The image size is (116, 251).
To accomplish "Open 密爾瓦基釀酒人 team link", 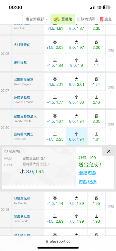I will (25, 116).
